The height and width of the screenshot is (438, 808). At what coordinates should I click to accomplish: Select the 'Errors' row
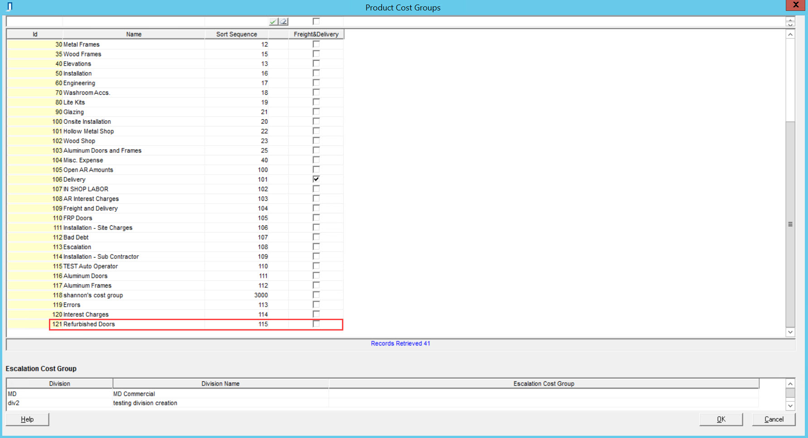[175, 305]
